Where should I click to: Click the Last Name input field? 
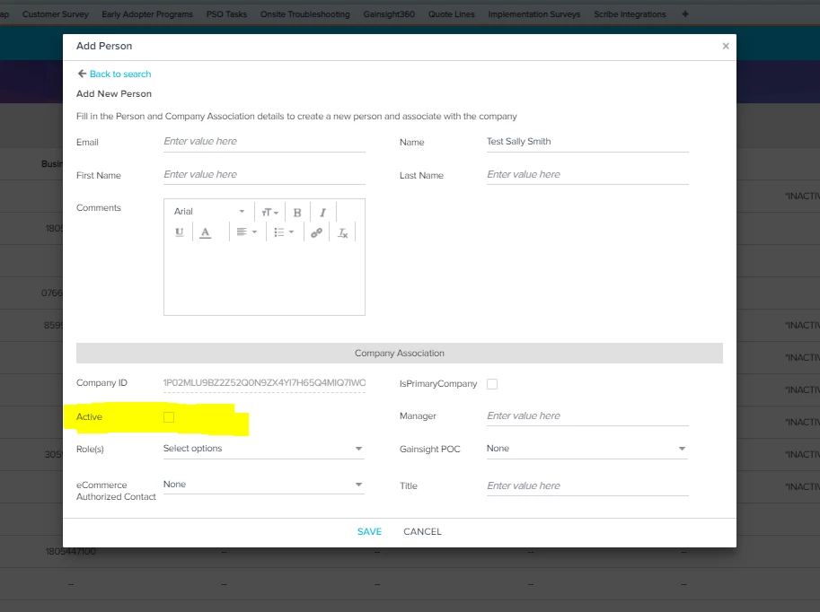pyautogui.click(x=587, y=175)
